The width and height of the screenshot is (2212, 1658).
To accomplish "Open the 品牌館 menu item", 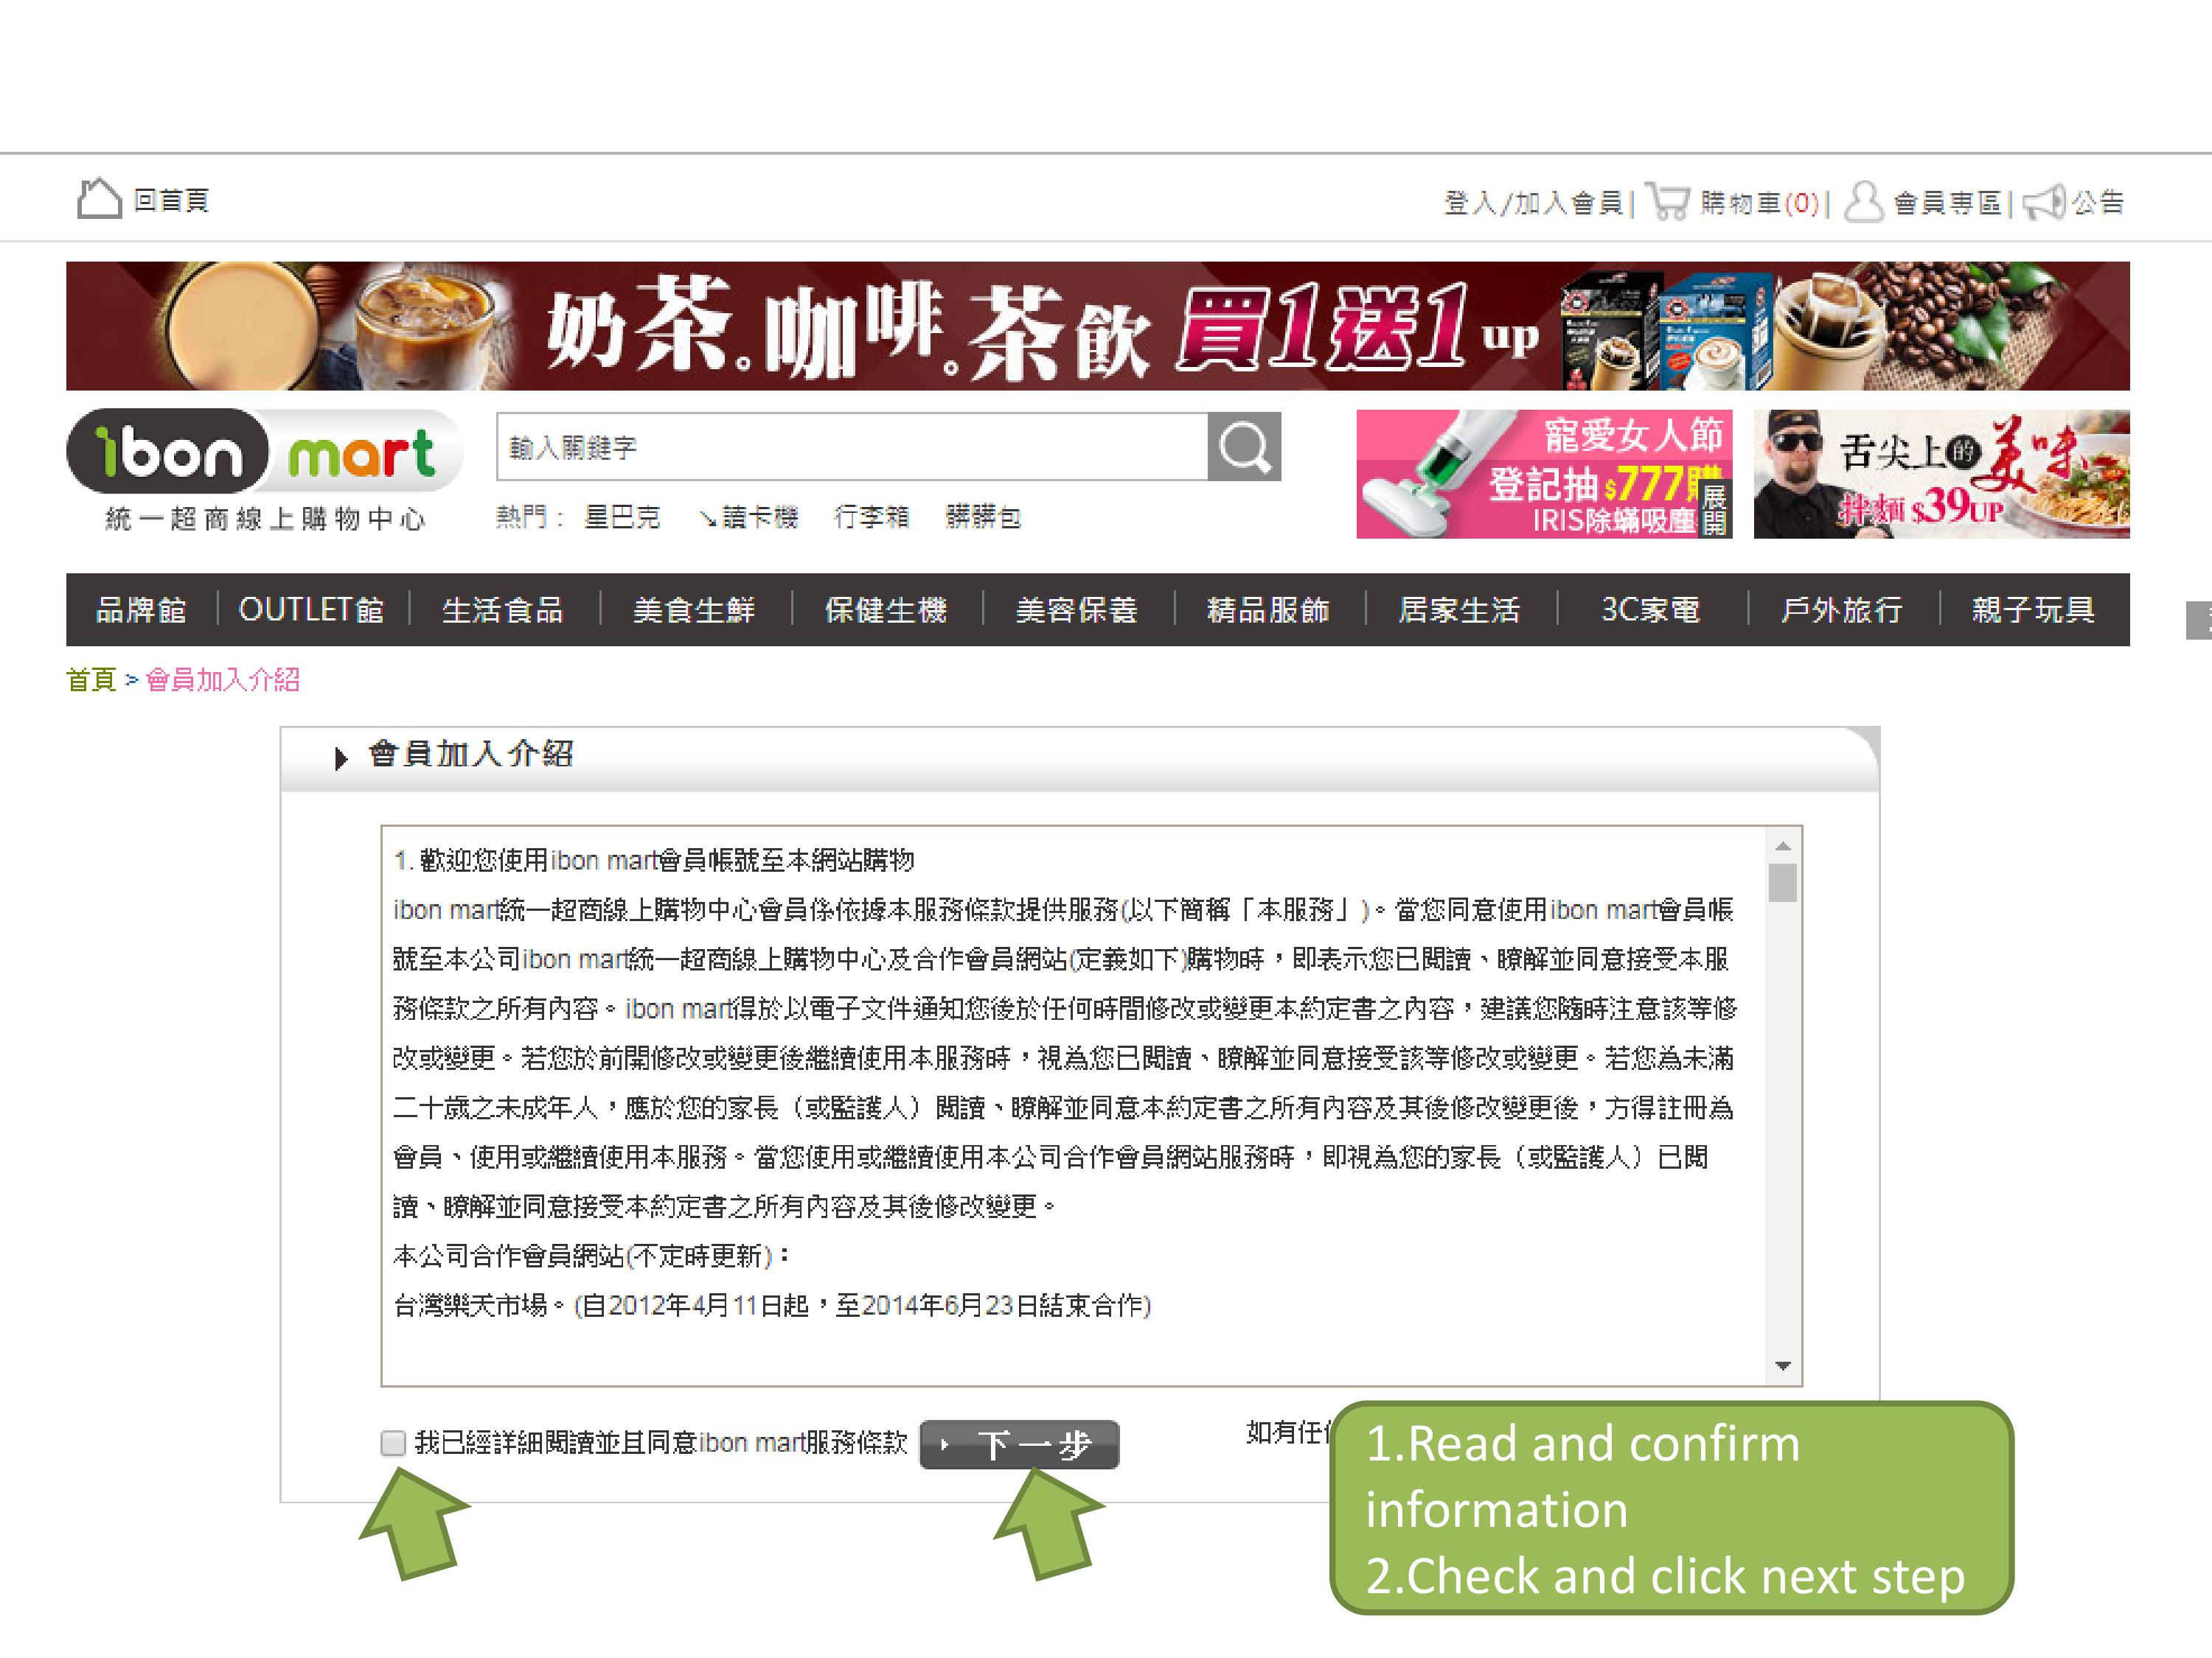I will pos(141,609).
